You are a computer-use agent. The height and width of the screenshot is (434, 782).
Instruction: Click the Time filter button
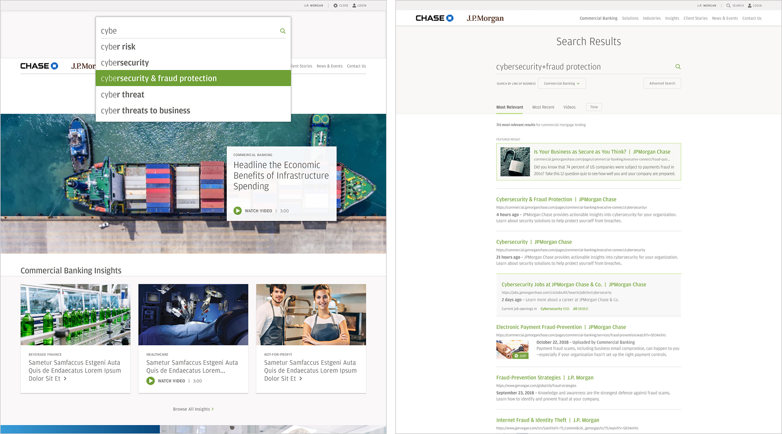pyautogui.click(x=594, y=107)
